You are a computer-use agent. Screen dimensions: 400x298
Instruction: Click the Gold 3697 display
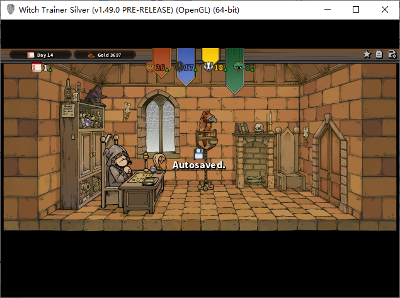coord(105,55)
